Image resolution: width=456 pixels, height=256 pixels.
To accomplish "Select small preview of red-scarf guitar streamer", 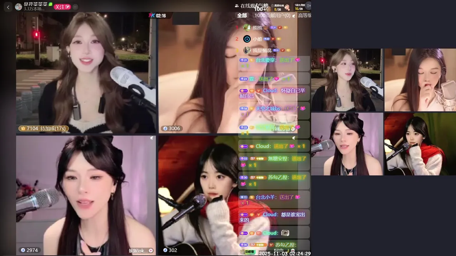I will pos(420,144).
